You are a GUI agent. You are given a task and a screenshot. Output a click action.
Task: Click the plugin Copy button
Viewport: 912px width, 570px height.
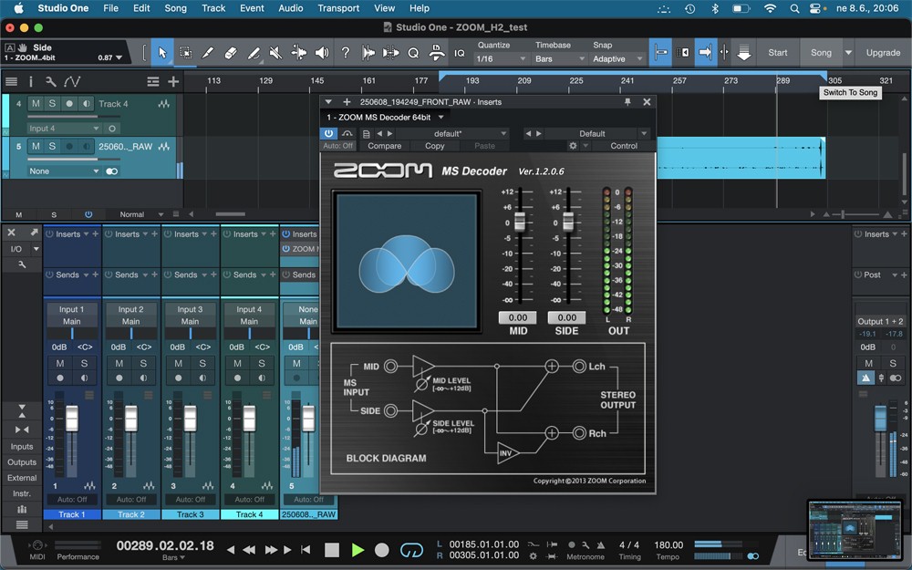(434, 146)
